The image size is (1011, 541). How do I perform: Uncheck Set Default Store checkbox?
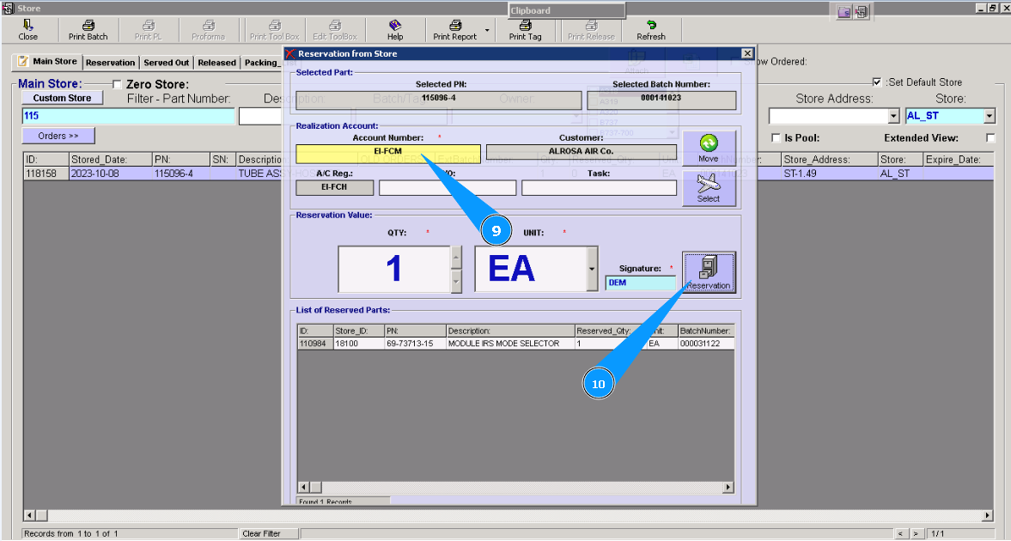tap(876, 82)
